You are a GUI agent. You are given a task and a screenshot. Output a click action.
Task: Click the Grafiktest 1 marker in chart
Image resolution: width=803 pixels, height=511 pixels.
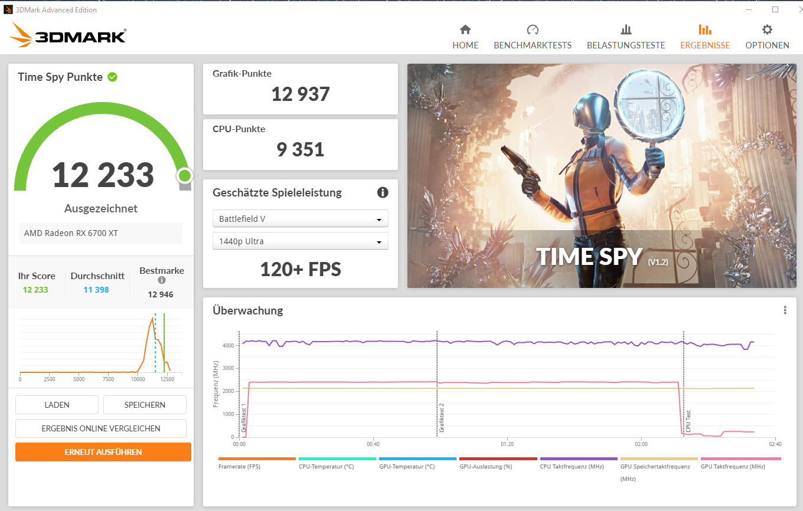point(243,418)
